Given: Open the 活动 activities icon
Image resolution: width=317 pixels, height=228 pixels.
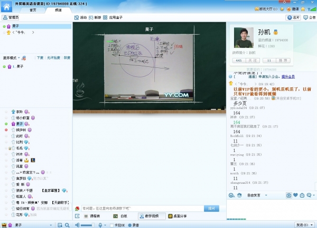Looking at the screenshot, I should tap(81, 17).
